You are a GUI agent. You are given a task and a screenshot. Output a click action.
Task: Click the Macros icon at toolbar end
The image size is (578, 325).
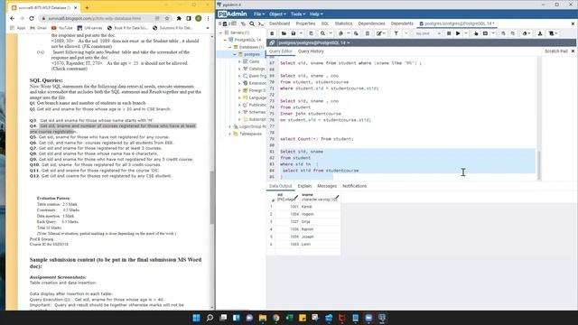pos(553,33)
